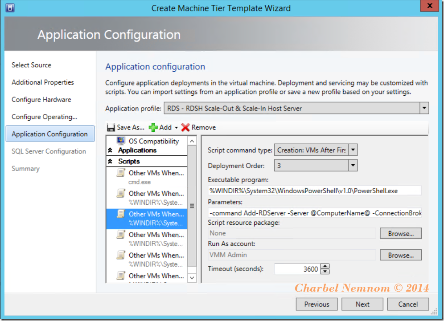
Task: Click the Parameters input field
Action: [315, 213]
